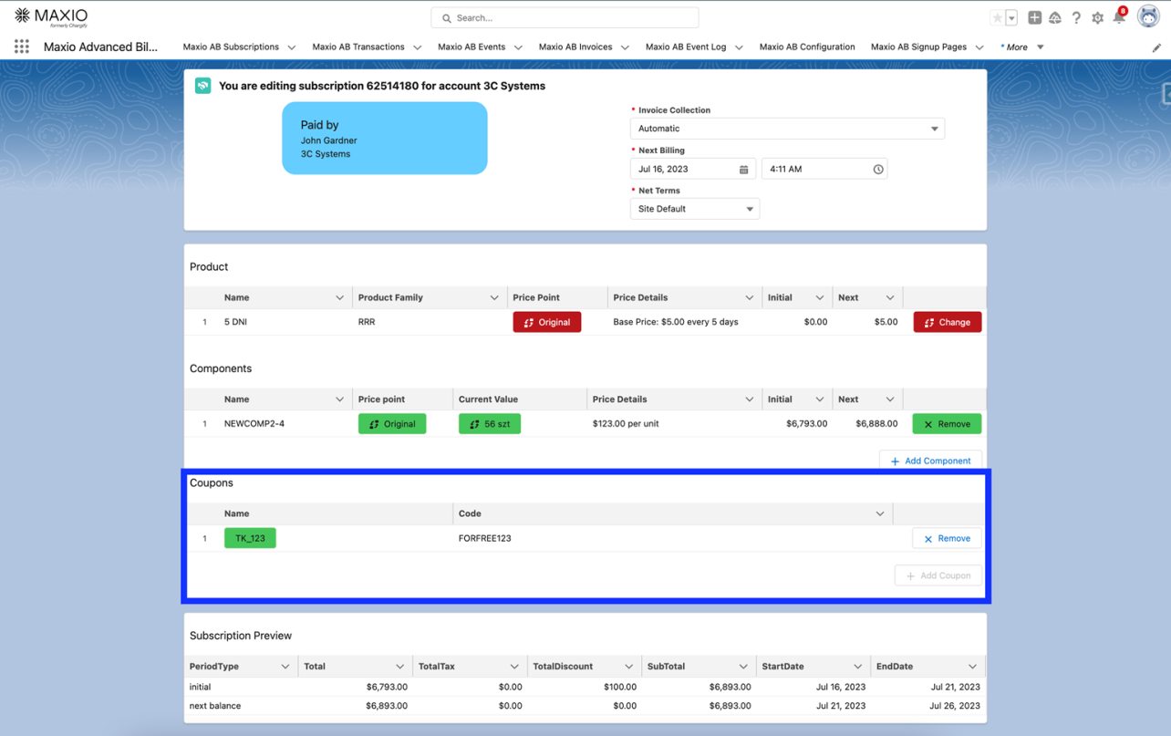Open the Maxio AB Invoices tab
The height and width of the screenshot is (736, 1171).
point(575,47)
